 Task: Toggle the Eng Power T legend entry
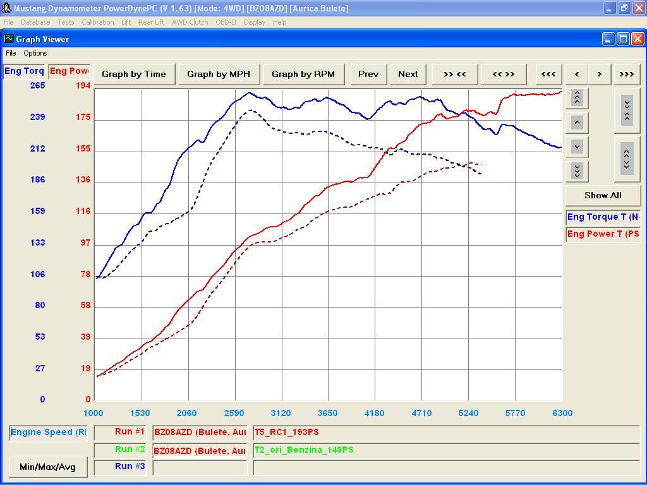(x=603, y=234)
